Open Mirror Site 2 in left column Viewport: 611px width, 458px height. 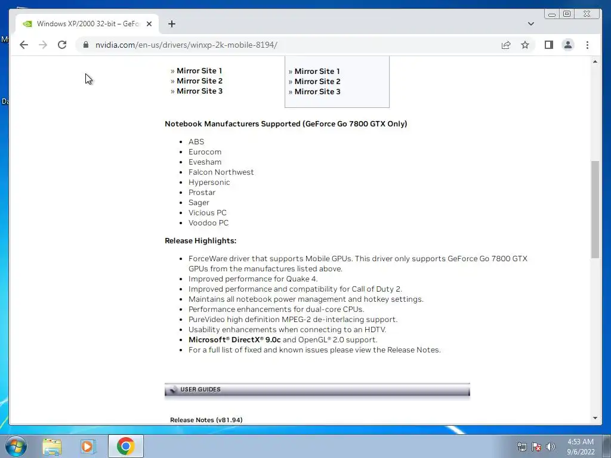click(x=199, y=81)
